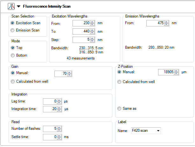Increase the manual gain value
This screenshot has width=195, height=147.
[70, 72]
